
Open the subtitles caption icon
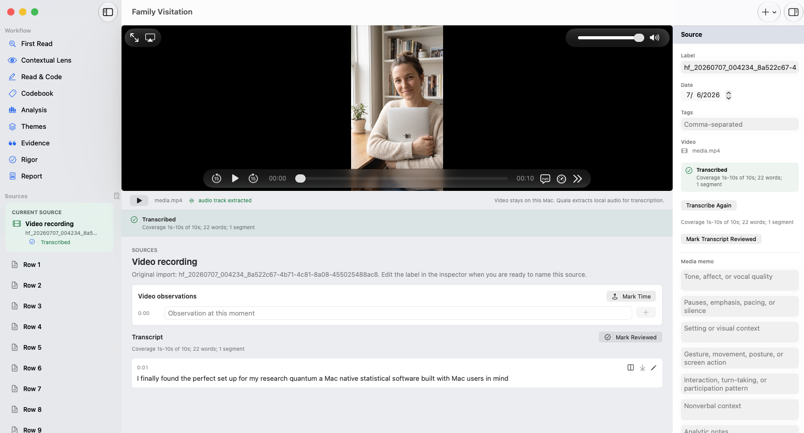point(545,178)
